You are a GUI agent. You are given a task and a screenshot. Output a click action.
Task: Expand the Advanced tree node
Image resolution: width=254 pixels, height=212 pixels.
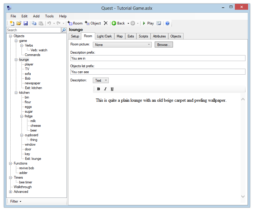11,192
